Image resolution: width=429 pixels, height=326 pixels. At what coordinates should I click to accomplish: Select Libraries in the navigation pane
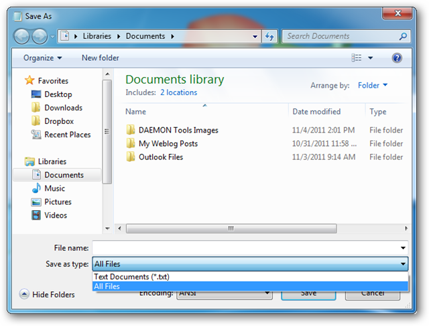[x=52, y=161]
